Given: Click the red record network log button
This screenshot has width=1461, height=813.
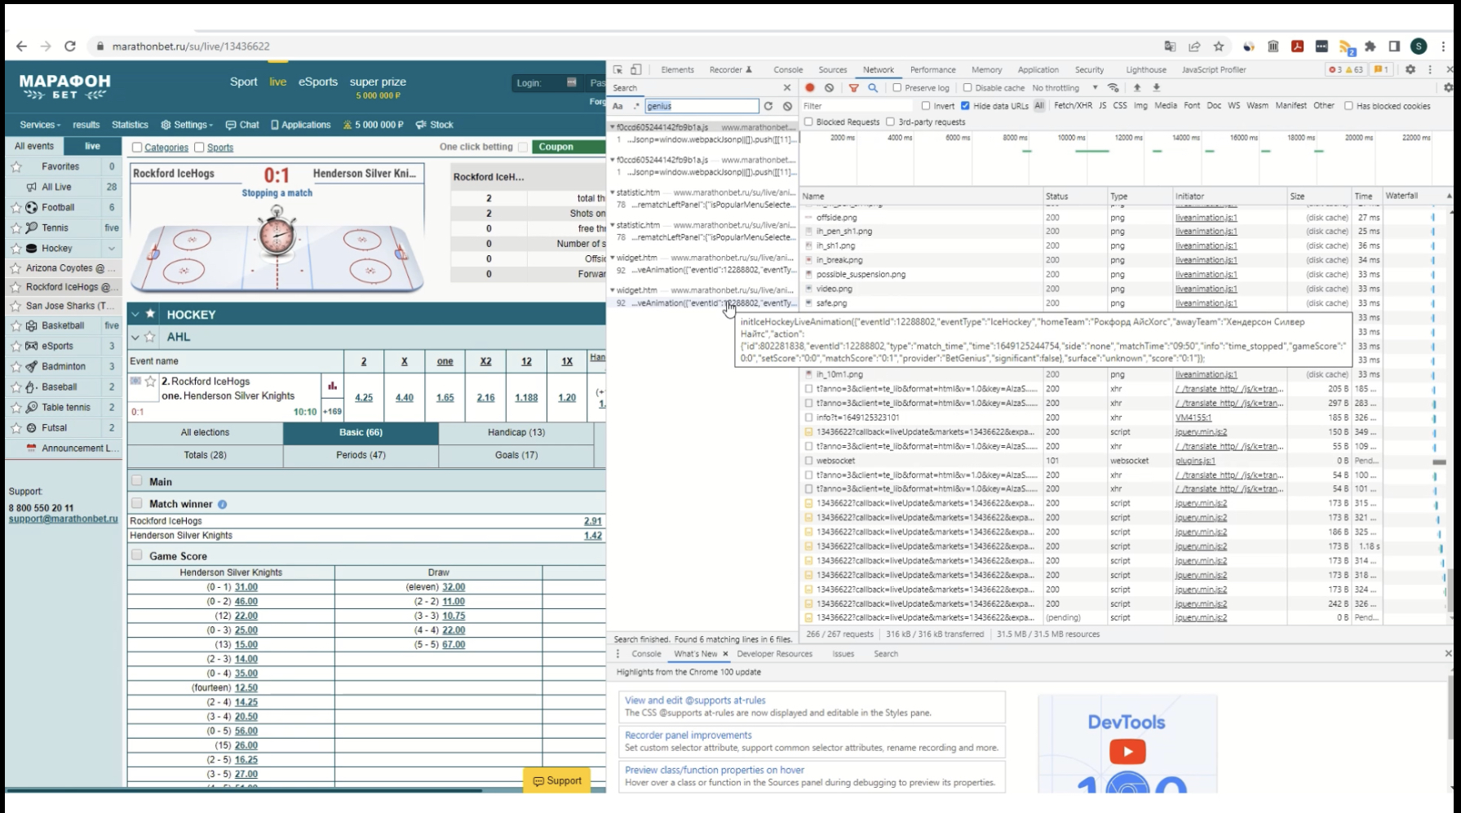Looking at the screenshot, I should [x=810, y=87].
